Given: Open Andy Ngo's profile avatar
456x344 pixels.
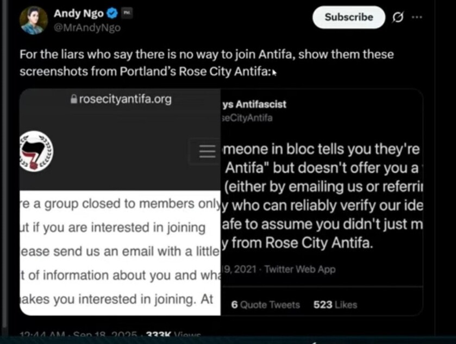Looking at the screenshot, I should coord(34,21).
